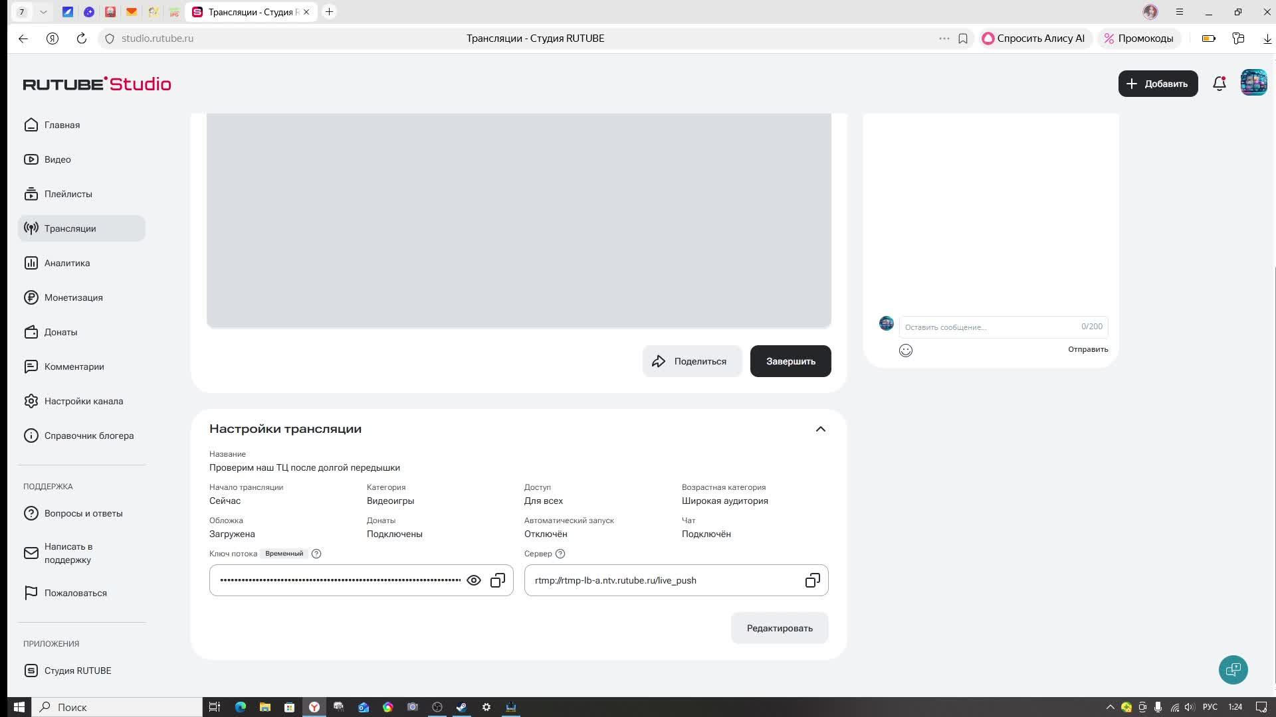Click the Редактировать button
Viewport: 1276px width, 717px height.
(x=779, y=628)
